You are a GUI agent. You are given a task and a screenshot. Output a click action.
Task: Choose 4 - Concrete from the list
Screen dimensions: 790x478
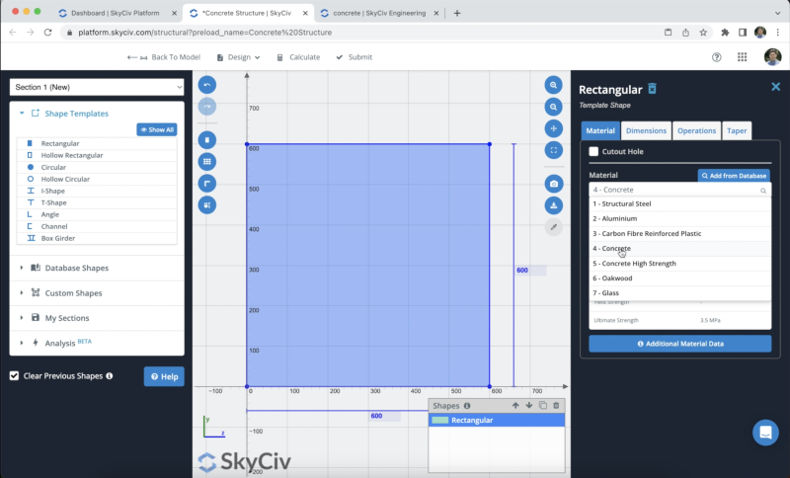679,248
